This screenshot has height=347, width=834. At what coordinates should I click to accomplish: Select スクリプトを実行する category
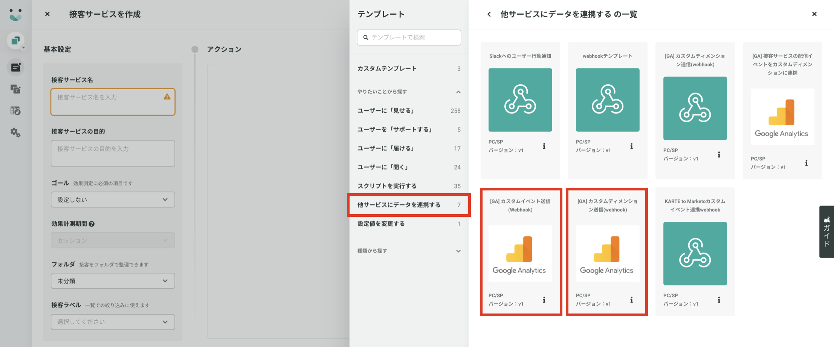pos(409,186)
